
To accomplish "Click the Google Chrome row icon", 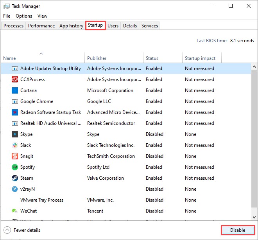I will [x=15, y=101].
